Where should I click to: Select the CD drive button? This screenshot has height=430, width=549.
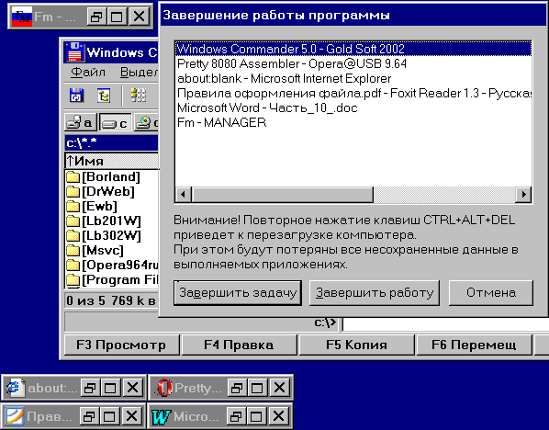click(147, 122)
